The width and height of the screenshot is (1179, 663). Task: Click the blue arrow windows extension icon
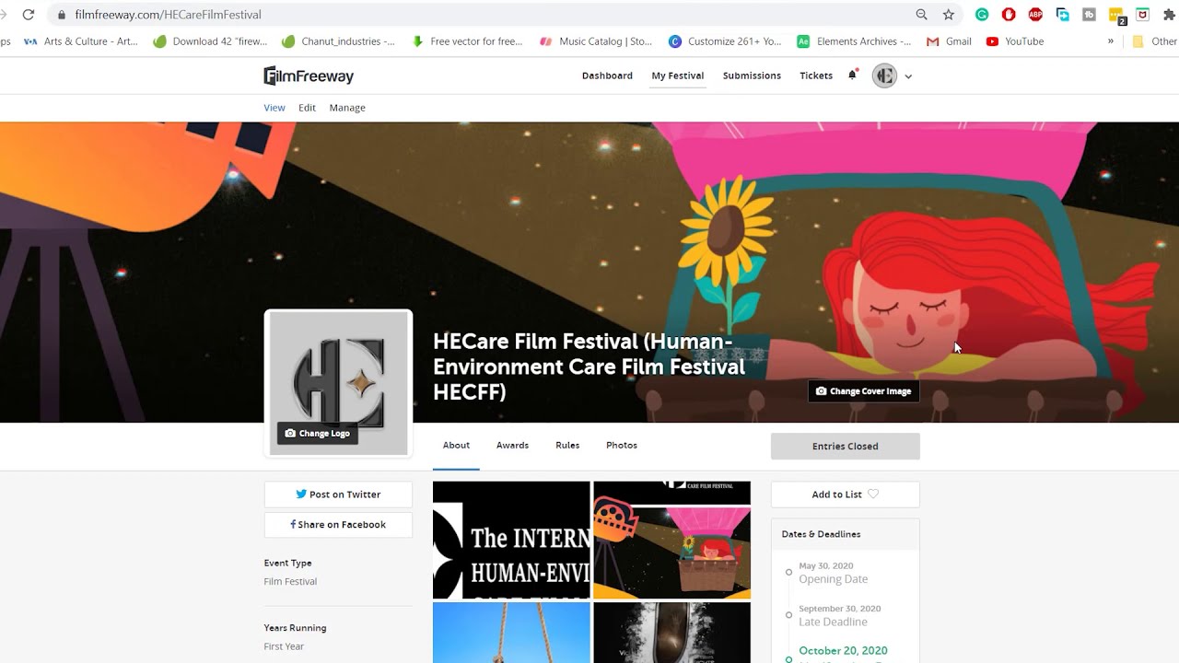coord(1062,15)
